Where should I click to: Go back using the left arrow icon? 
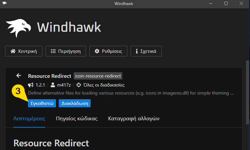[x=19, y=76]
